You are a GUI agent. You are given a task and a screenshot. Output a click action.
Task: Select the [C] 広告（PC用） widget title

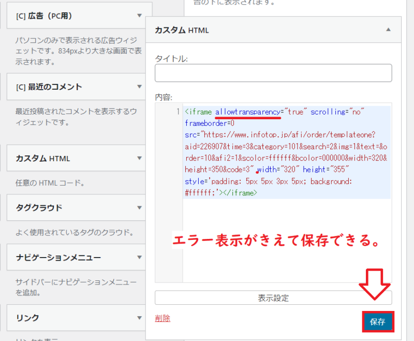pos(44,16)
